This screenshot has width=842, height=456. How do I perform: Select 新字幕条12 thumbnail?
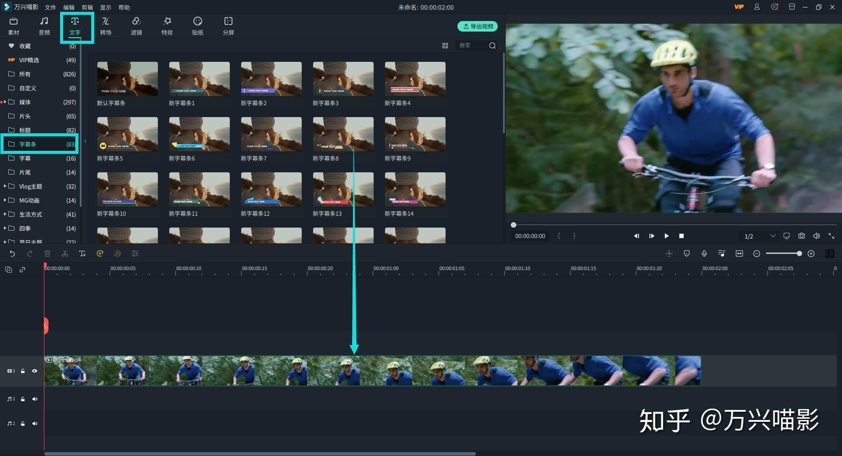271,189
